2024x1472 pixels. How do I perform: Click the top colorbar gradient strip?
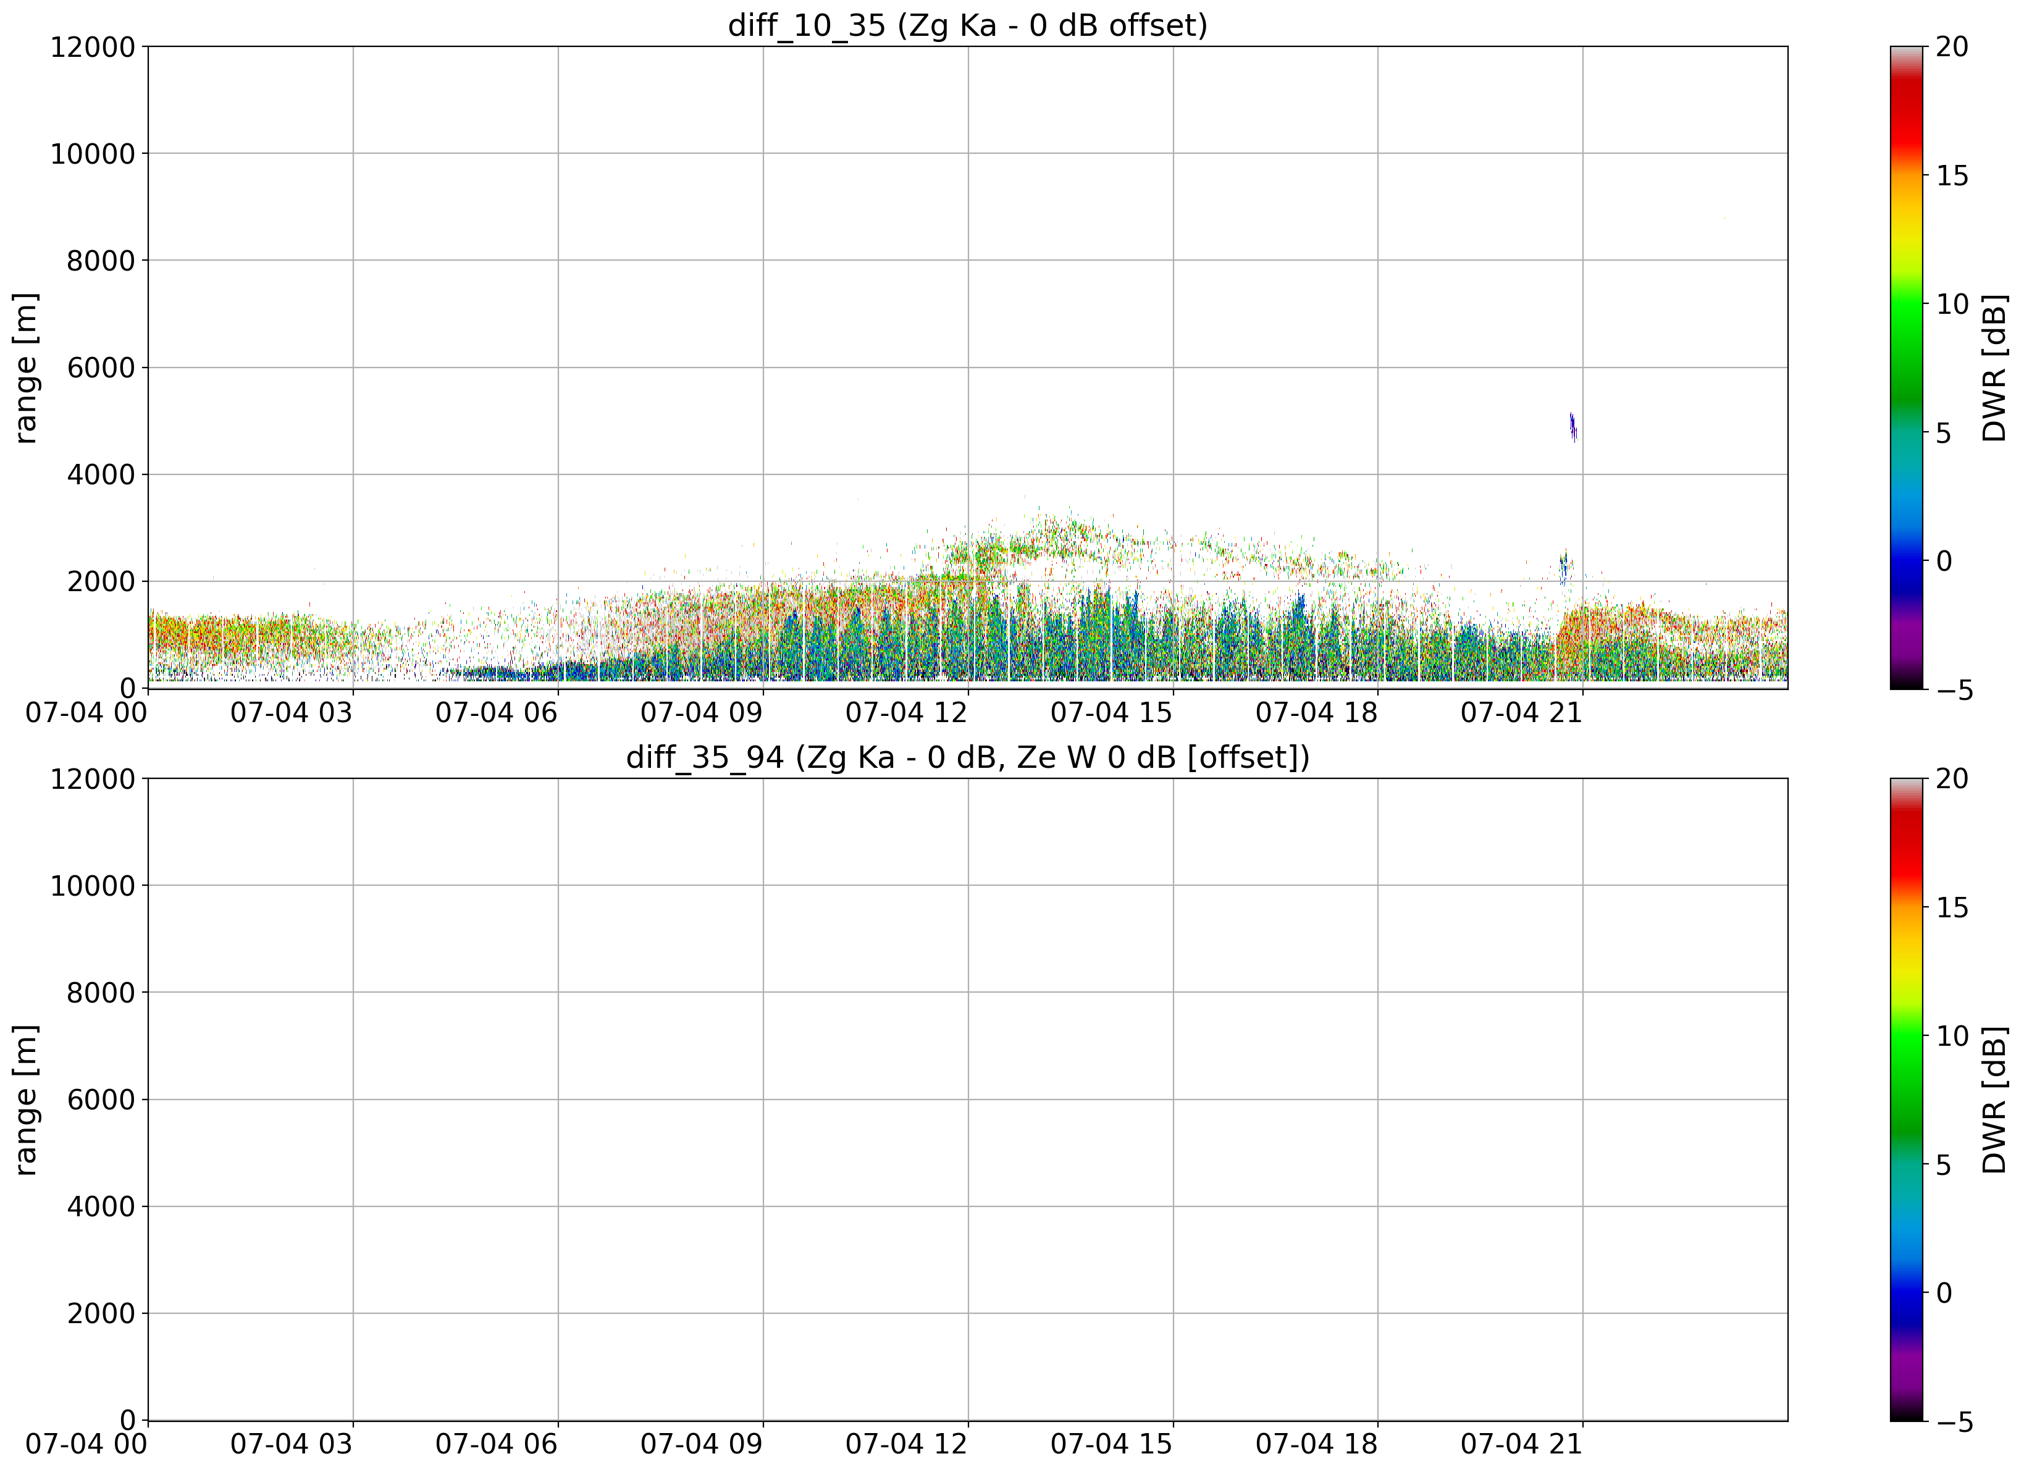pyautogui.click(x=1906, y=368)
